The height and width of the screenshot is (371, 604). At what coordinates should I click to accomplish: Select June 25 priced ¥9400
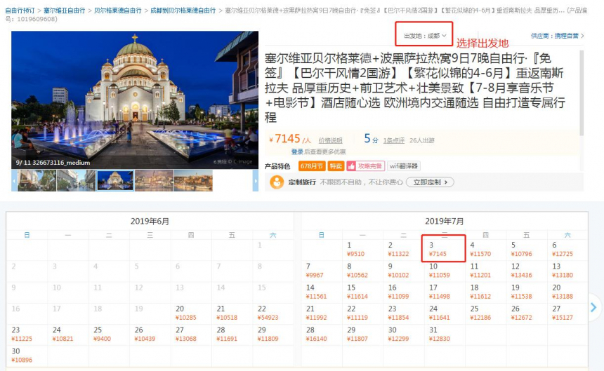[x=109, y=335]
